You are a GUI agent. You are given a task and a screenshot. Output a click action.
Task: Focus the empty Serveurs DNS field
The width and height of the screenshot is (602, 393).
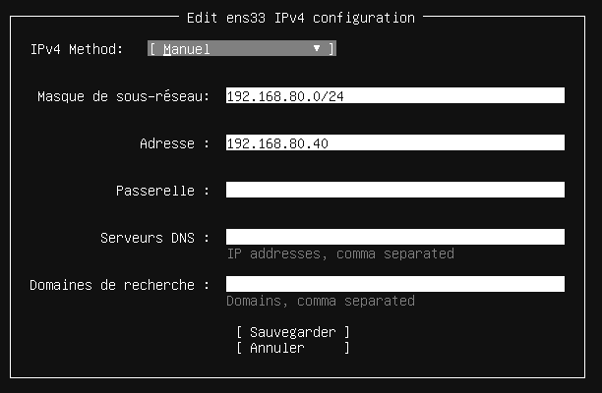(394, 237)
